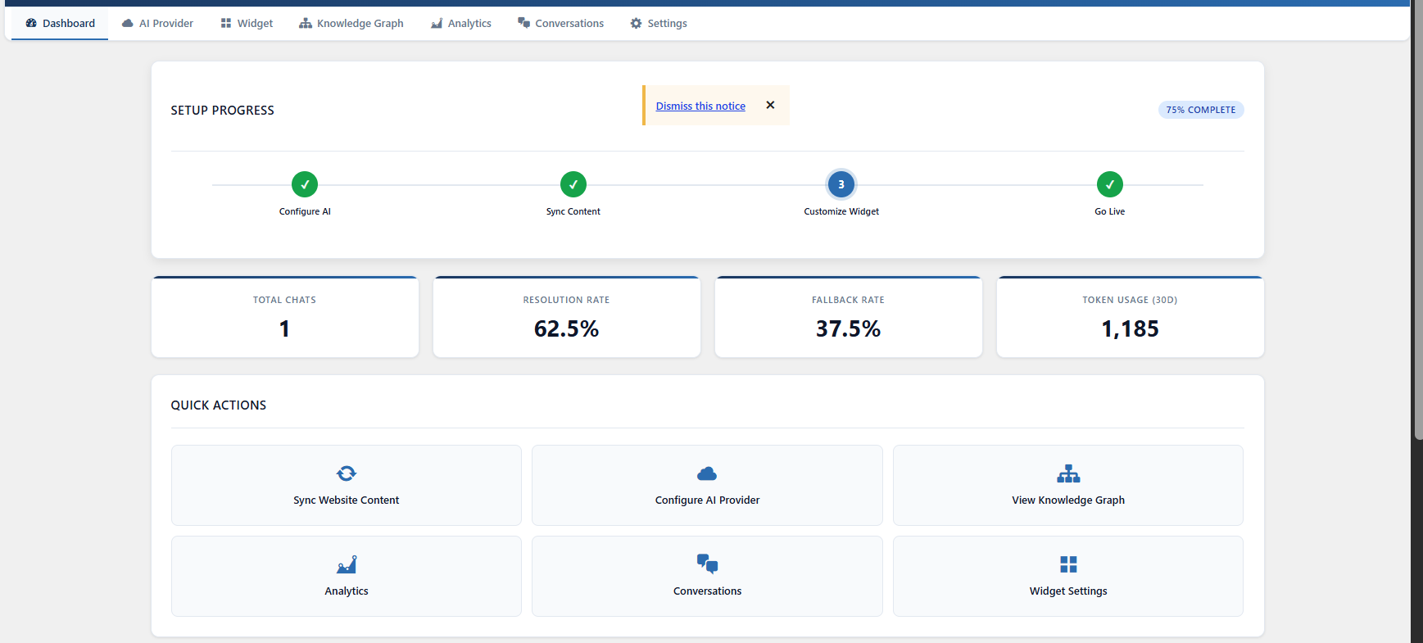Click the Token Usage value 1,185
This screenshot has width=1423, height=643.
1130,328
